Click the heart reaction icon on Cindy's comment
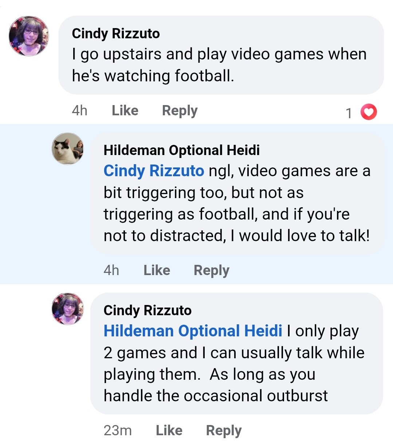This screenshot has height=448, width=393. pos(369,112)
